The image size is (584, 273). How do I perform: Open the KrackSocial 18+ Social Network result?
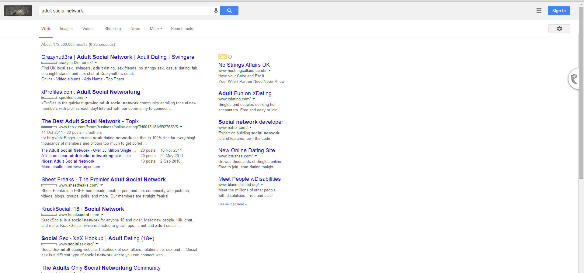(x=83, y=209)
